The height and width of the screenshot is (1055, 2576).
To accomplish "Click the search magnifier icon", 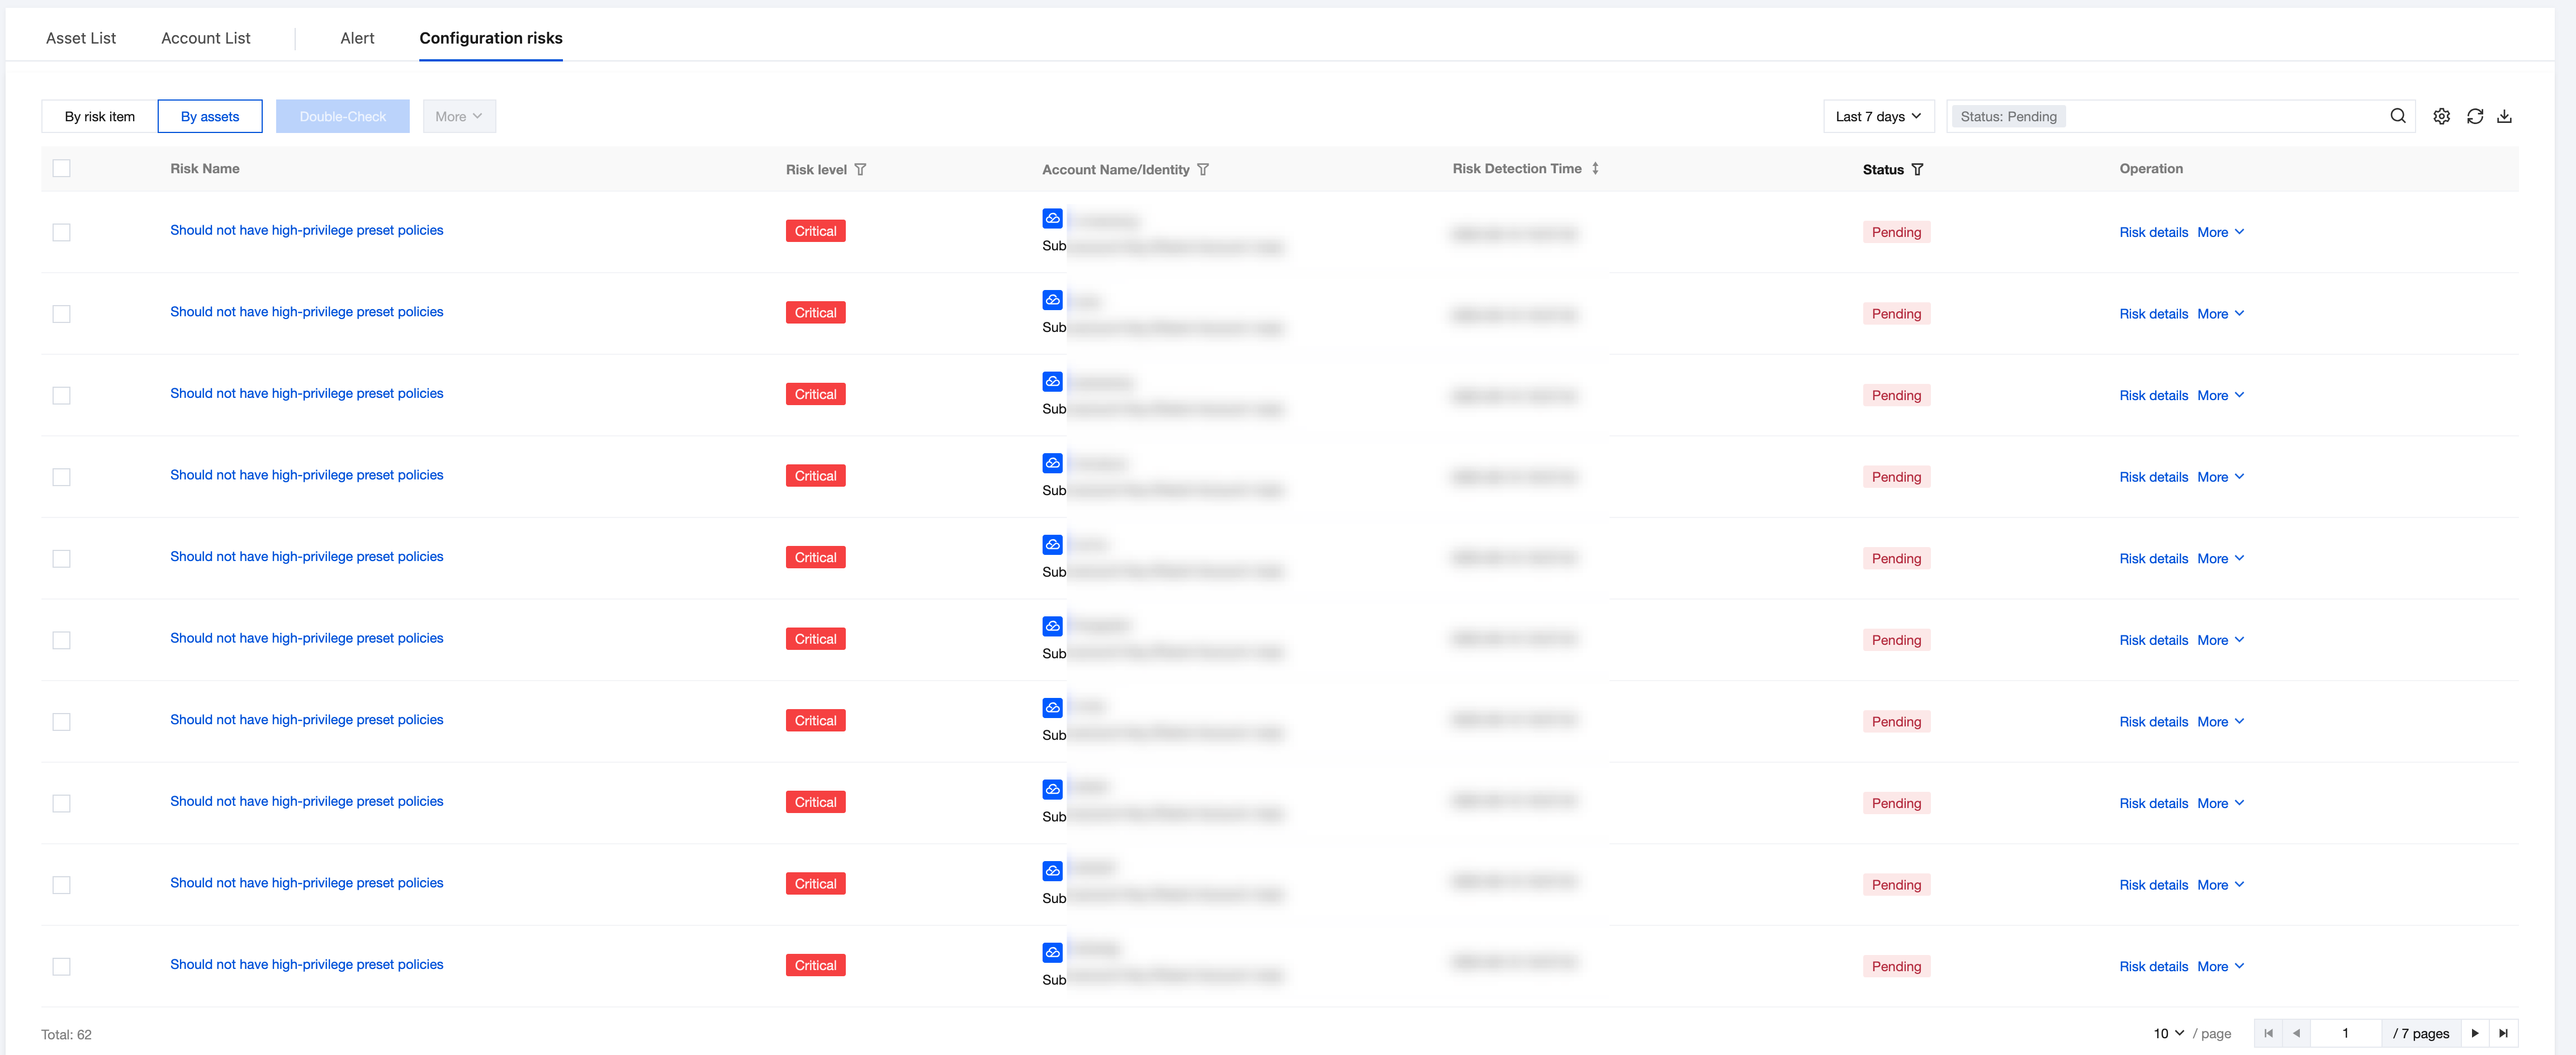I will 2397,116.
